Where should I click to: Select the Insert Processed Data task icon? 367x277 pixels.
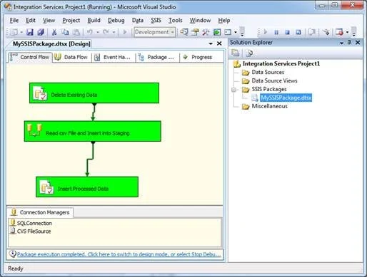(46, 187)
